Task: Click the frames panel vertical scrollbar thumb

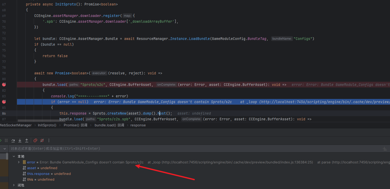Action: (7, 156)
